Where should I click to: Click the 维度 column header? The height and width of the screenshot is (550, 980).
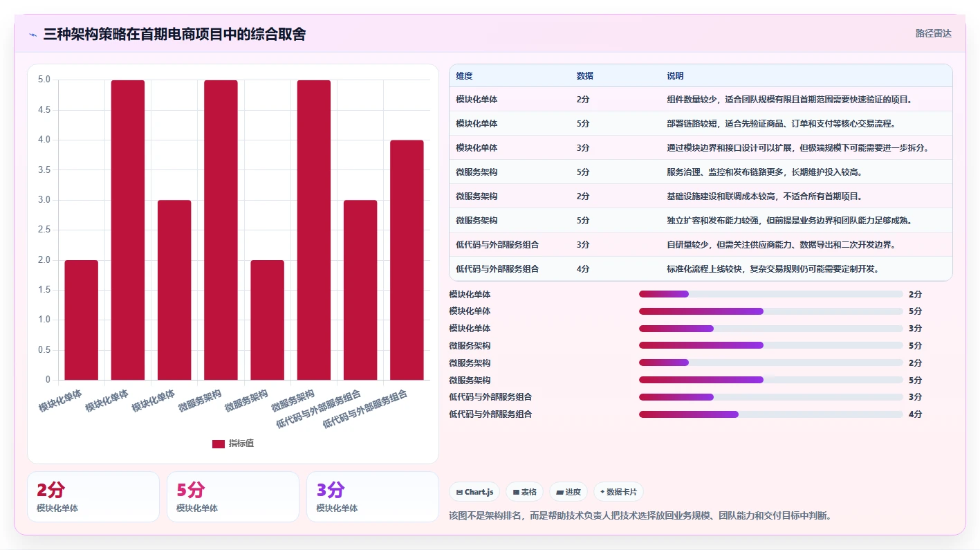[464, 76]
